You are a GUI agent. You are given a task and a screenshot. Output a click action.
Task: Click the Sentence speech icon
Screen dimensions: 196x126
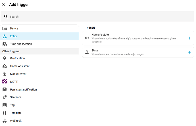pyautogui.click(x=5, y=97)
